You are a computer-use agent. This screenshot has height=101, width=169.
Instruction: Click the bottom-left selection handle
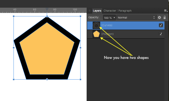[x=14, y=80]
